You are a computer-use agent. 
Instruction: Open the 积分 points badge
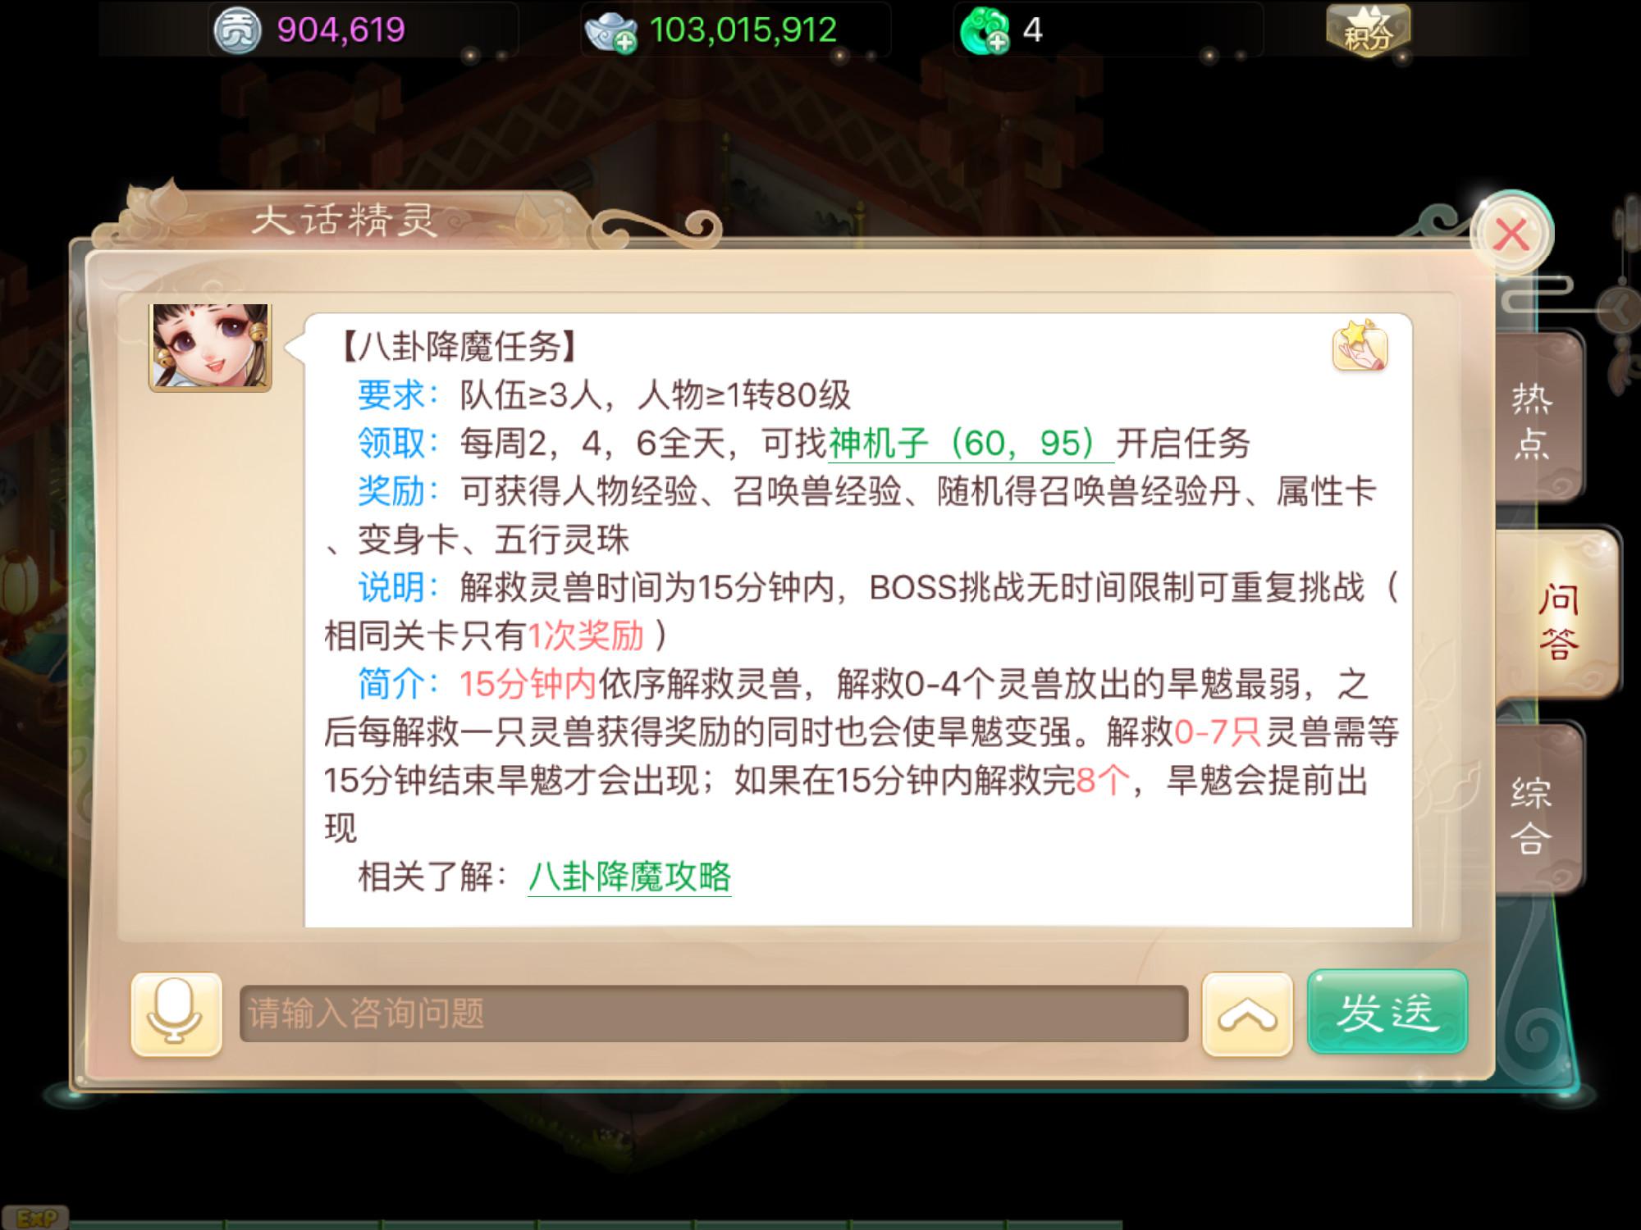click(1367, 31)
